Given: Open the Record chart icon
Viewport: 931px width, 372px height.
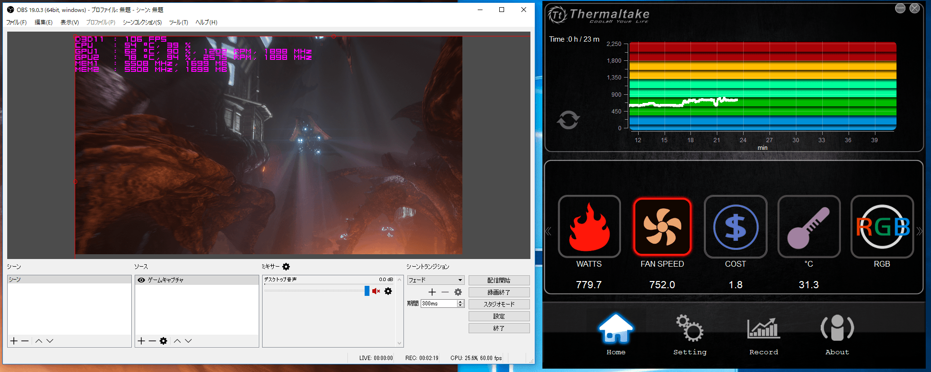Looking at the screenshot, I should pyautogui.click(x=764, y=335).
